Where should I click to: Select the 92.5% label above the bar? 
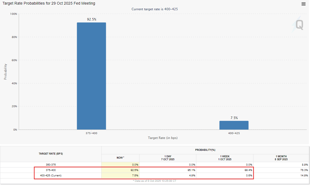click(92, 19)
